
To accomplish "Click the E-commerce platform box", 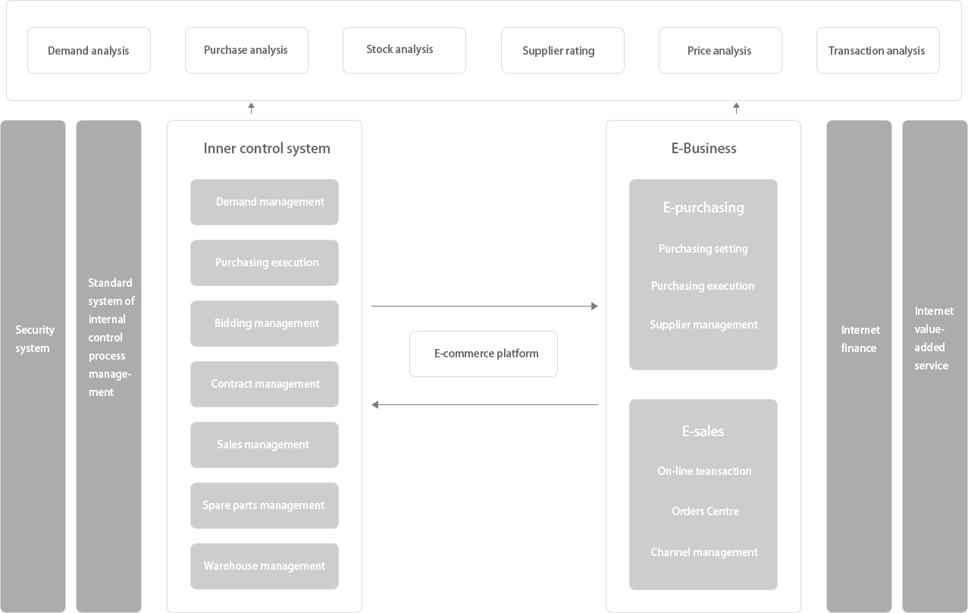I will (484, 354).
